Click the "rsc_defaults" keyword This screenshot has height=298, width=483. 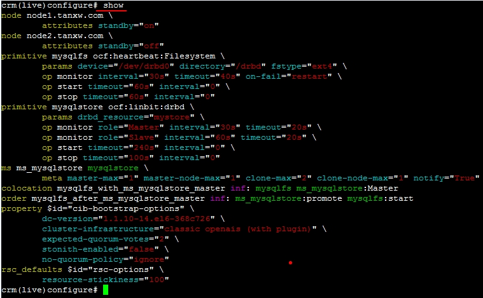pos(32,269)
